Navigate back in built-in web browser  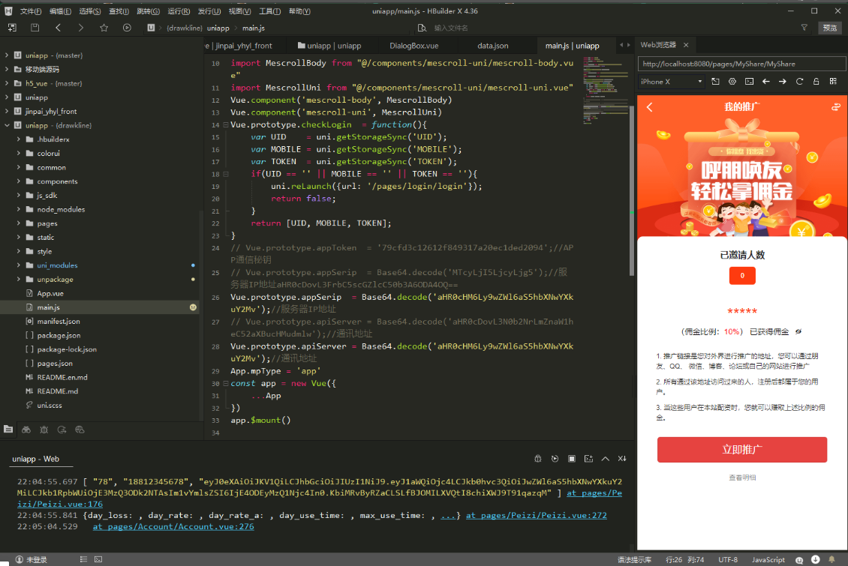[x=765, y=82]
